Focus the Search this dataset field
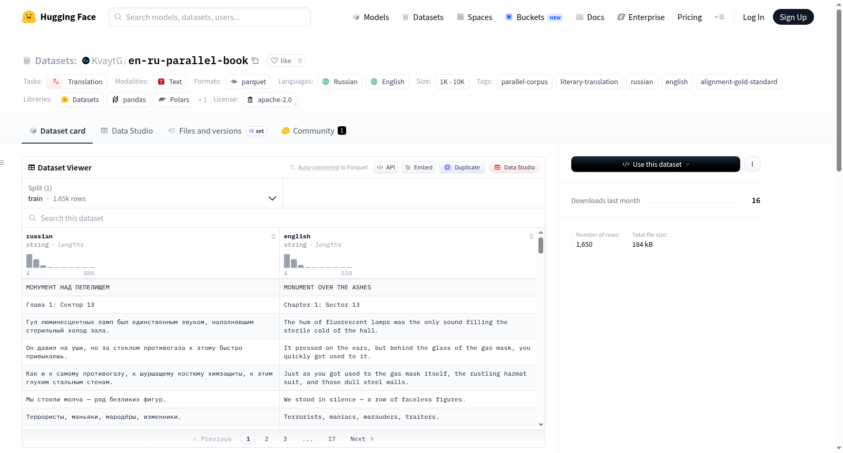 click(283, 218)
